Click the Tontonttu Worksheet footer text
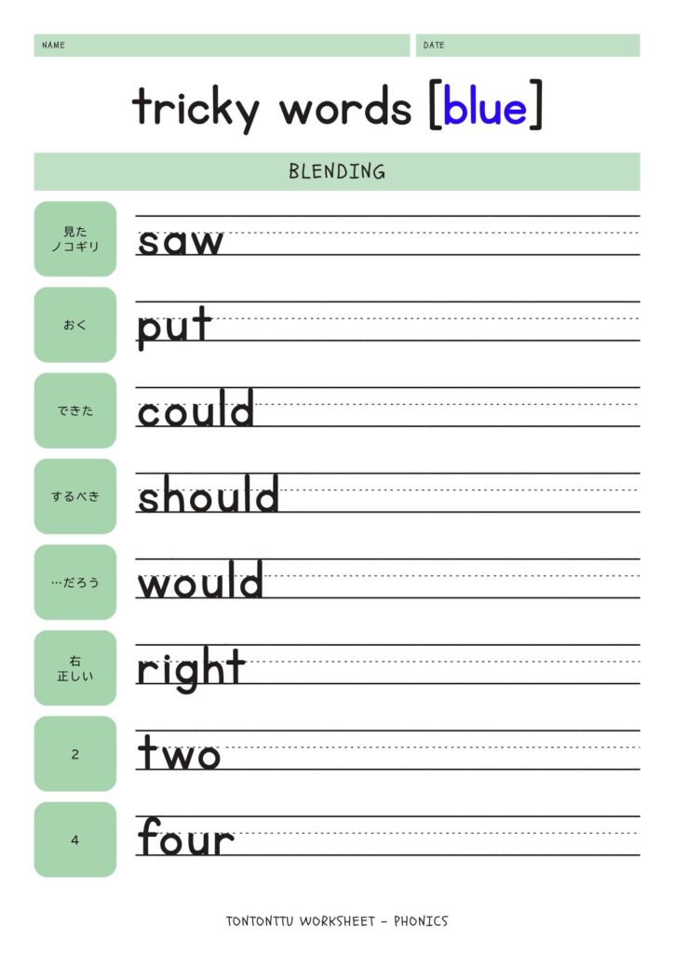 [337, 921]
